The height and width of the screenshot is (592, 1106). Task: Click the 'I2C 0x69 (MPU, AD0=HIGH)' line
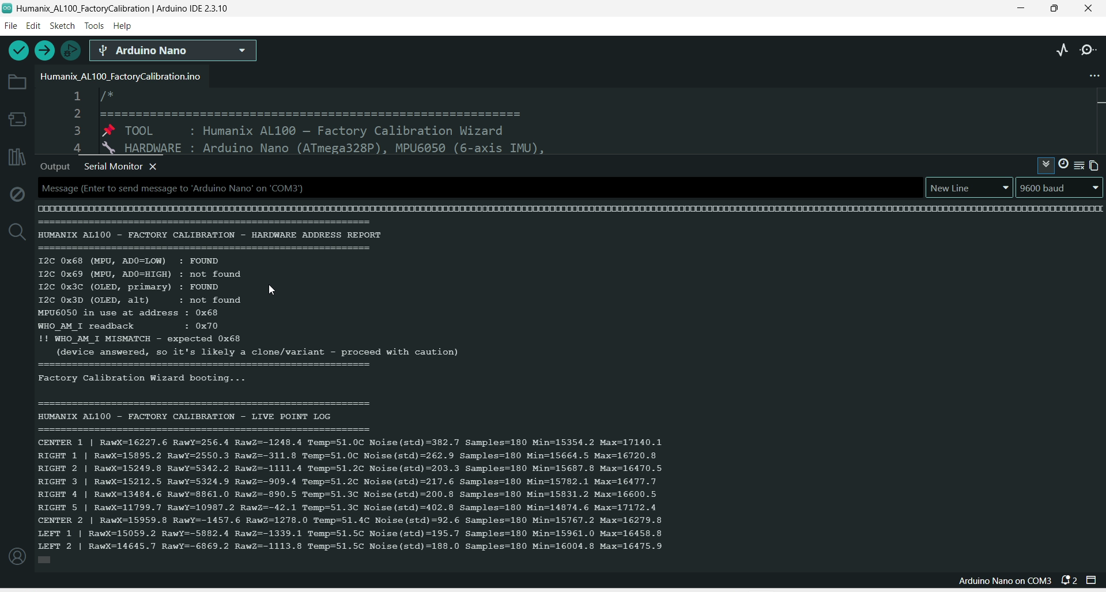(139, 274)
